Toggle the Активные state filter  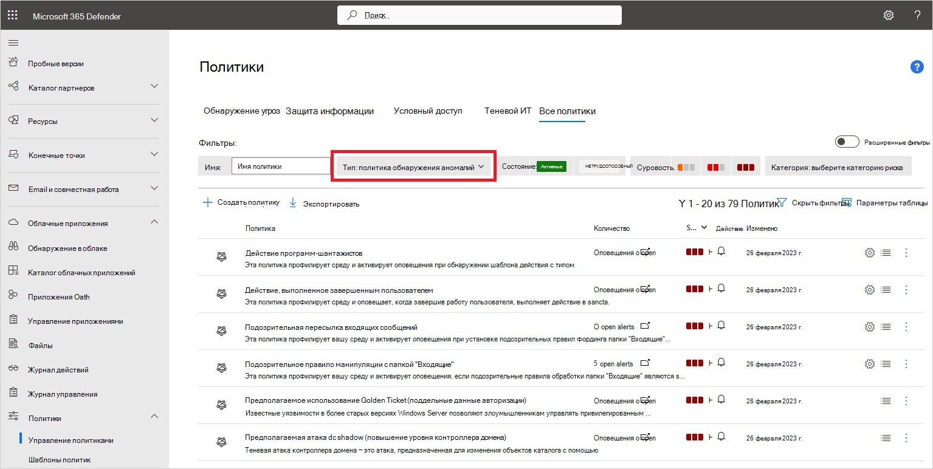551,166
